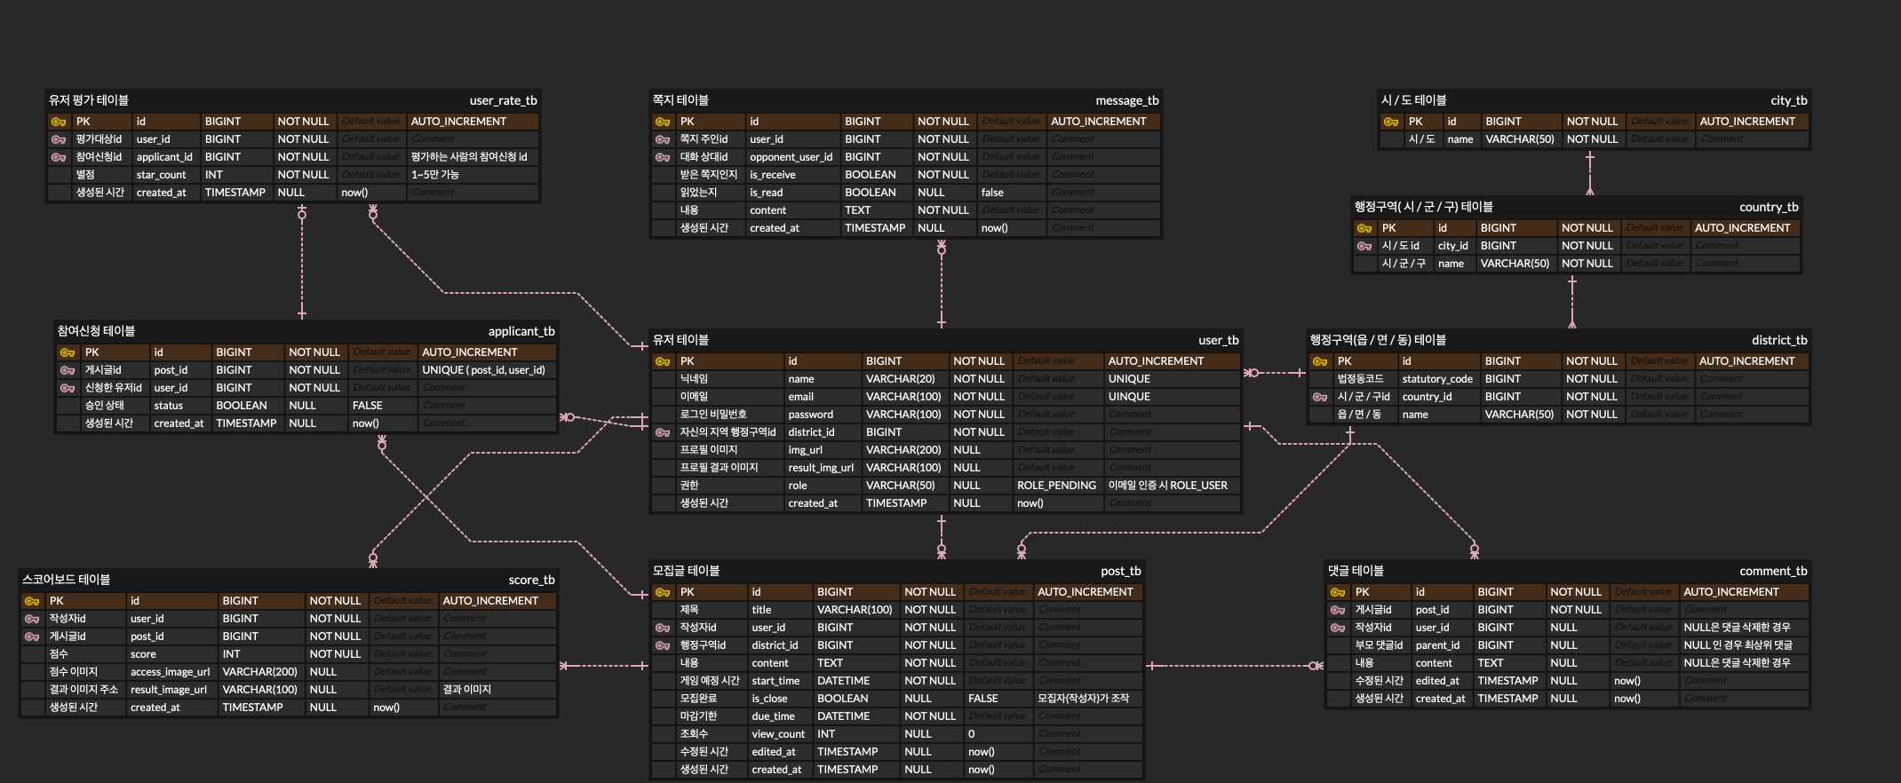Click the key icon on 참여신청id row
Viewport: 1901px width, 783px height.
[59, 157]
